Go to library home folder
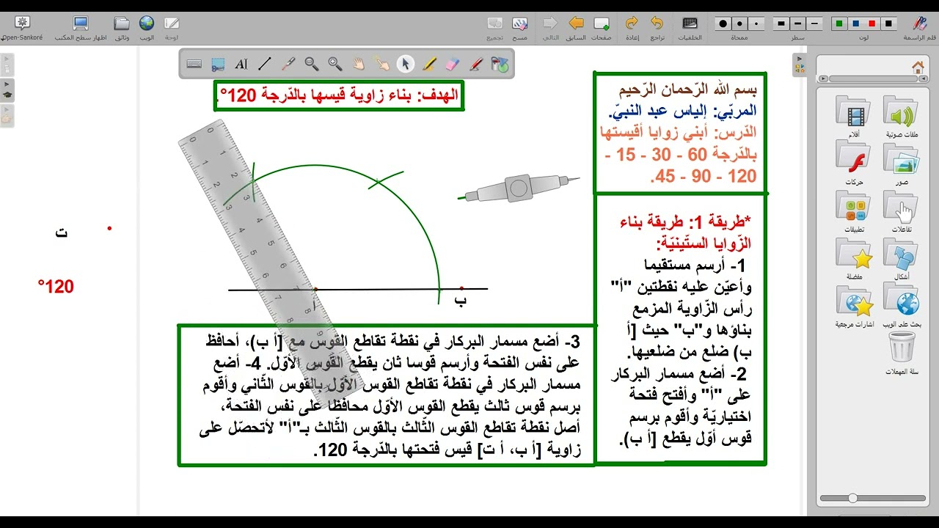This screenshot has width=939, height=528. [917, 67]
